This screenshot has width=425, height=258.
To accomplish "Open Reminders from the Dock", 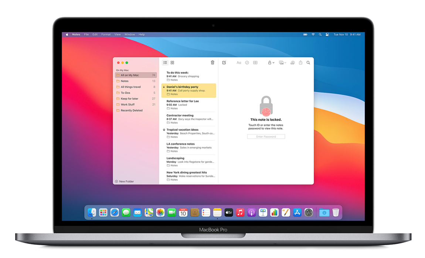I will 206,213.
